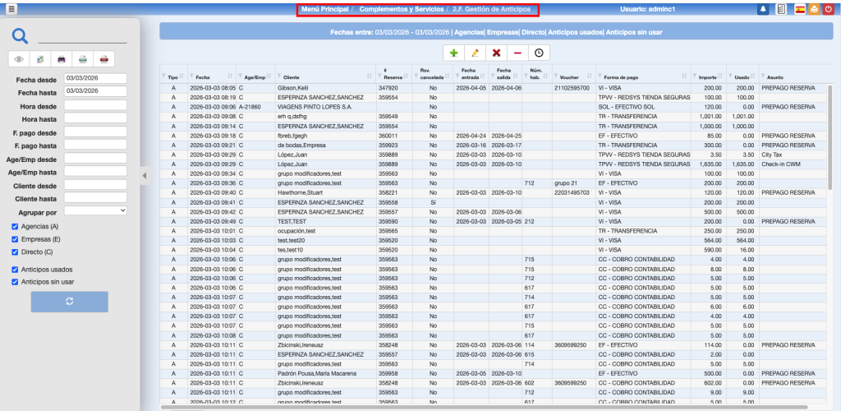The width and height of the screenshot is (841, 411).
Task: Collapse the left filter panel arrow
Action: pos(145,175)
